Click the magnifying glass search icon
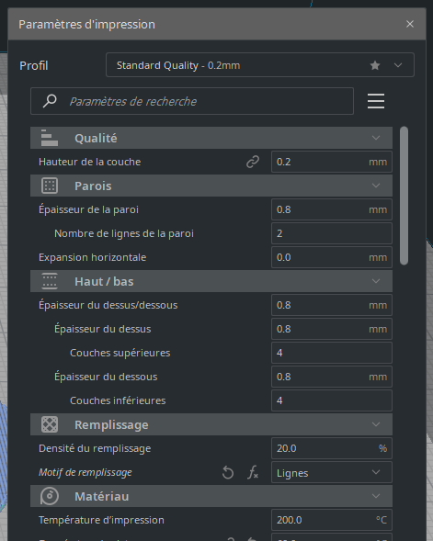 click(x=50, y=101)
